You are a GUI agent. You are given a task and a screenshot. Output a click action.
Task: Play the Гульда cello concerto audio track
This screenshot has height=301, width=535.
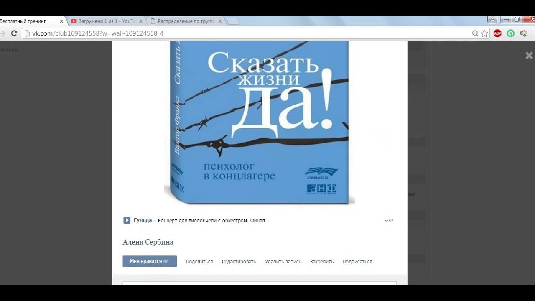[x=127, y=220]
